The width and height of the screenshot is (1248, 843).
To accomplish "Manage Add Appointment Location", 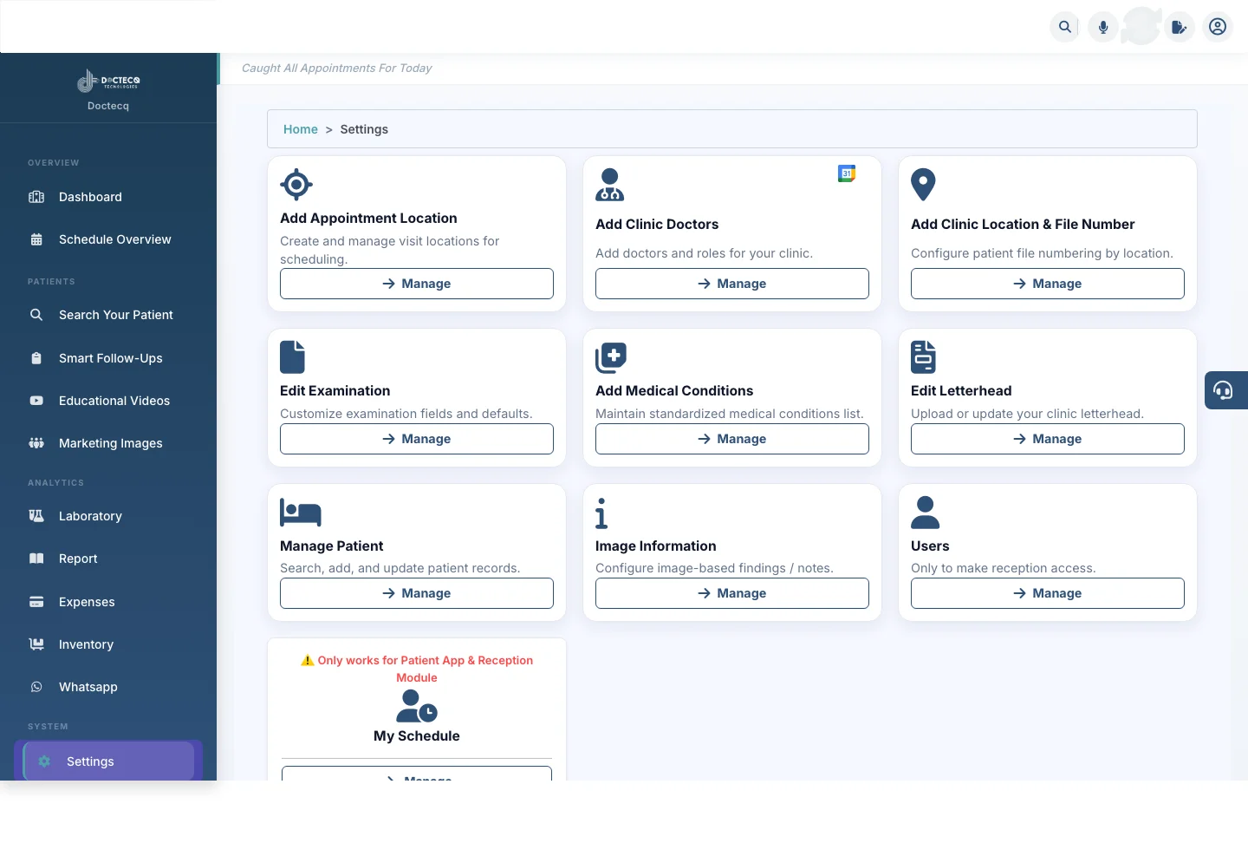I will click(417, 284).
